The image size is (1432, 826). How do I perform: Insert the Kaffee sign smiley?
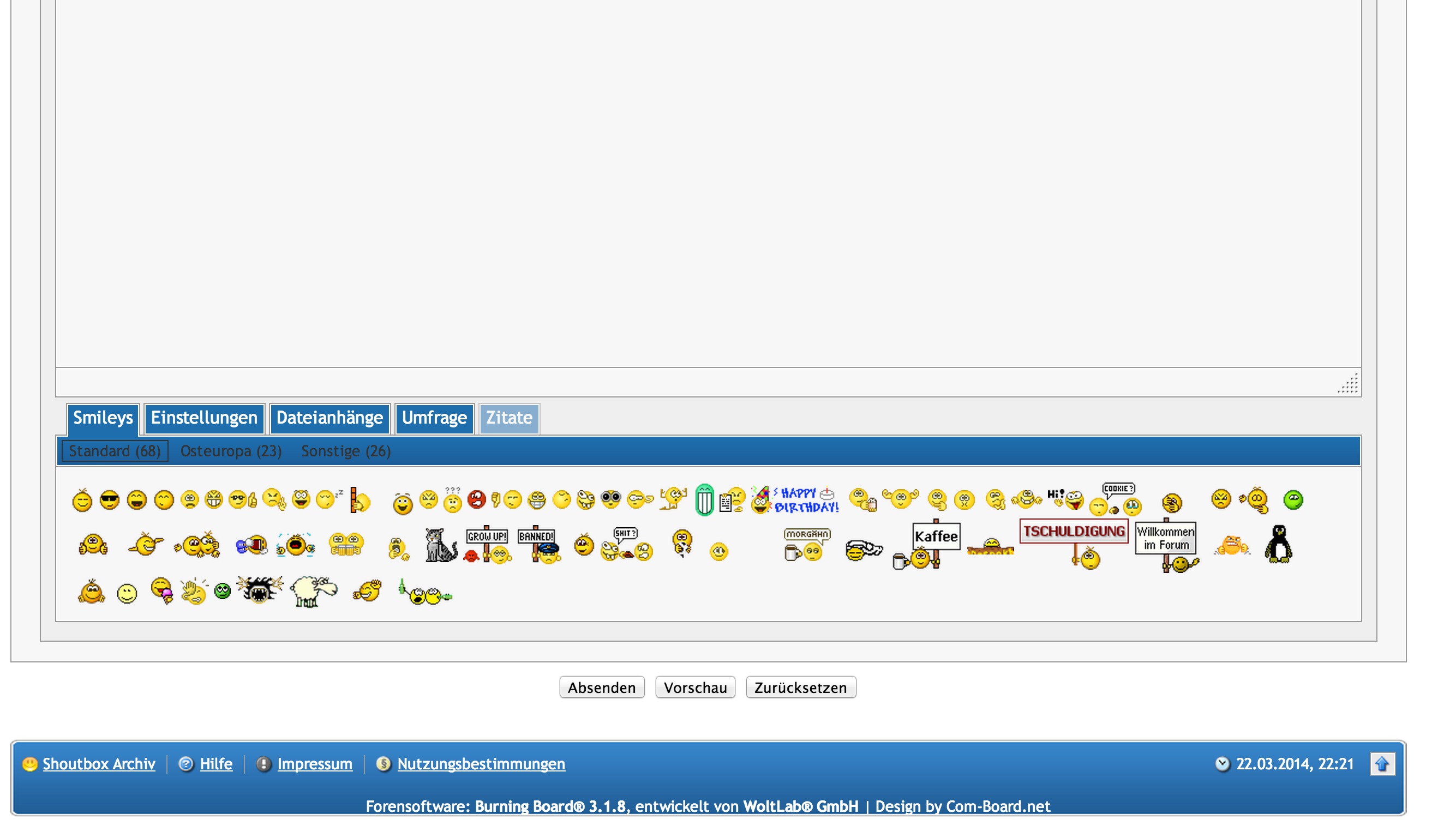(x=927, y=545)
